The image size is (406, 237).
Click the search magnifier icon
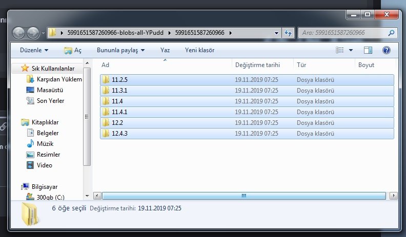(x=391, y=33)
